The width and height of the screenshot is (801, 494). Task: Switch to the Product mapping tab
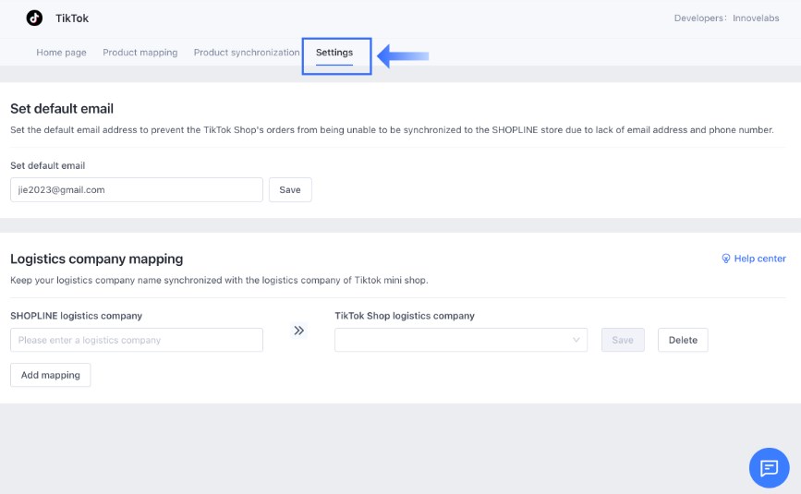click(x=140, y=53)
